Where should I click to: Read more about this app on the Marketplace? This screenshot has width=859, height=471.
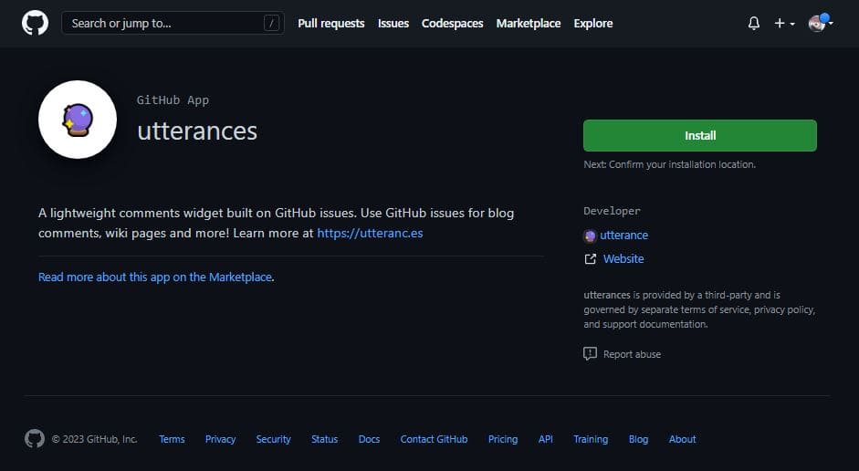click(x=155, y=277)
